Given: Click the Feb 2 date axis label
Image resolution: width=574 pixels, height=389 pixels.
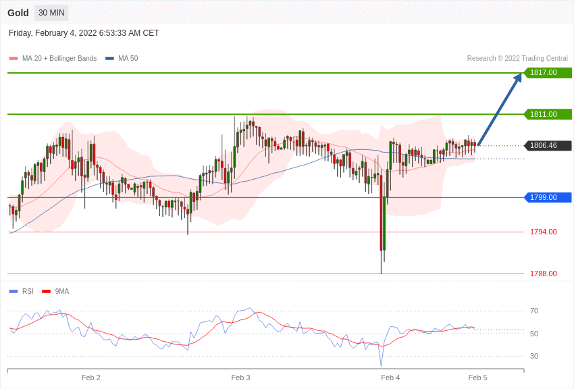Looking at the screenshot, I should point(90,378).
